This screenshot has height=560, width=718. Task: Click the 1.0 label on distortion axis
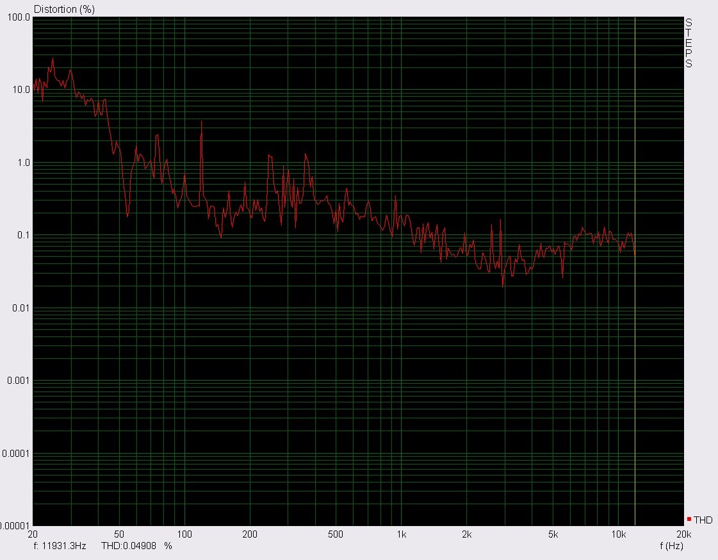click(24, 163)
